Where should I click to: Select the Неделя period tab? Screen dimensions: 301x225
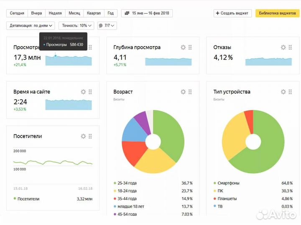55,13
